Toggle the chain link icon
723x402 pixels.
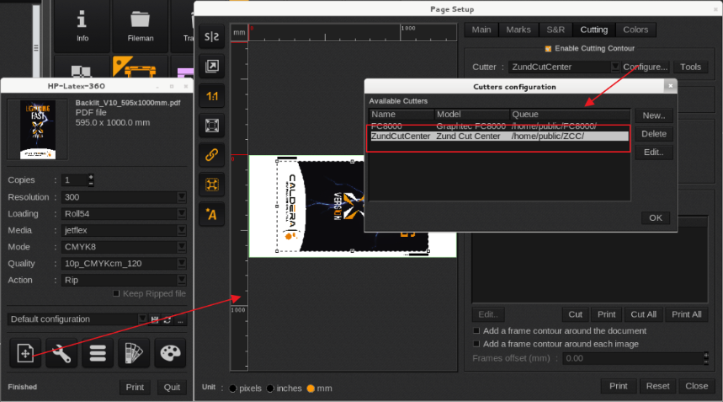coord(210,155)
